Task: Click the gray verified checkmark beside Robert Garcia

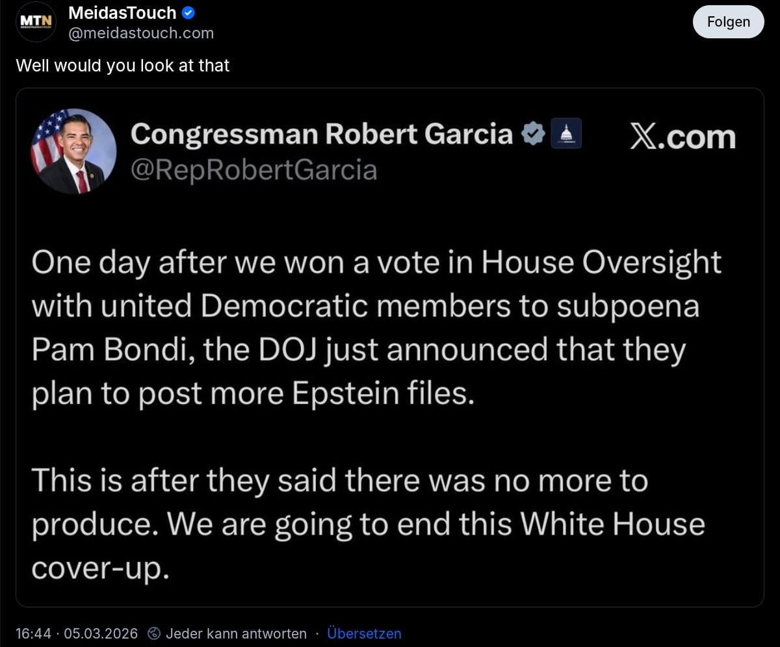Action: coord(534,134)
